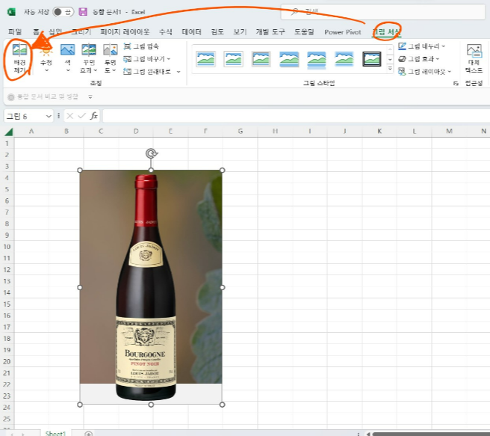Click the wine bottle picture
The image size is (490, 436).
click(x=151, y=287)
